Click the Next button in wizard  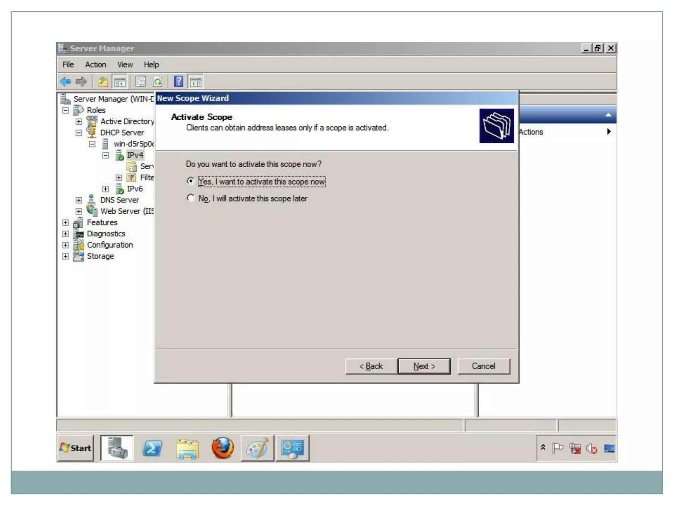tap(424, 366)
